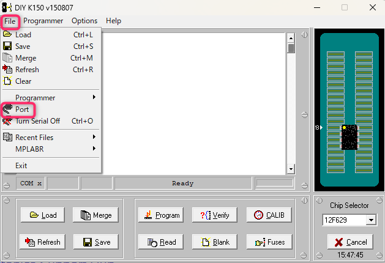Click the crossed-out cable icon beside Turn Serial Off
The height and width of the screenshot is (263, 385).
click(x=7, y=121)
